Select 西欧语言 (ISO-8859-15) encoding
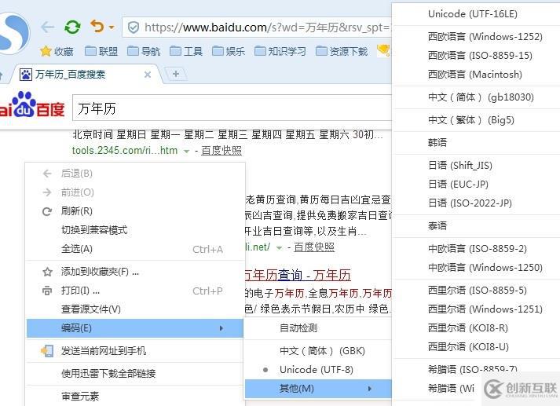This screenshot has width=560, height=406. (x=476, y=55)
